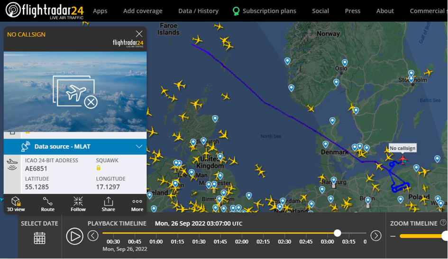Open the Select Date calendar icon
448x259 pixels.
pyautogui.click(x=39, y=238)
